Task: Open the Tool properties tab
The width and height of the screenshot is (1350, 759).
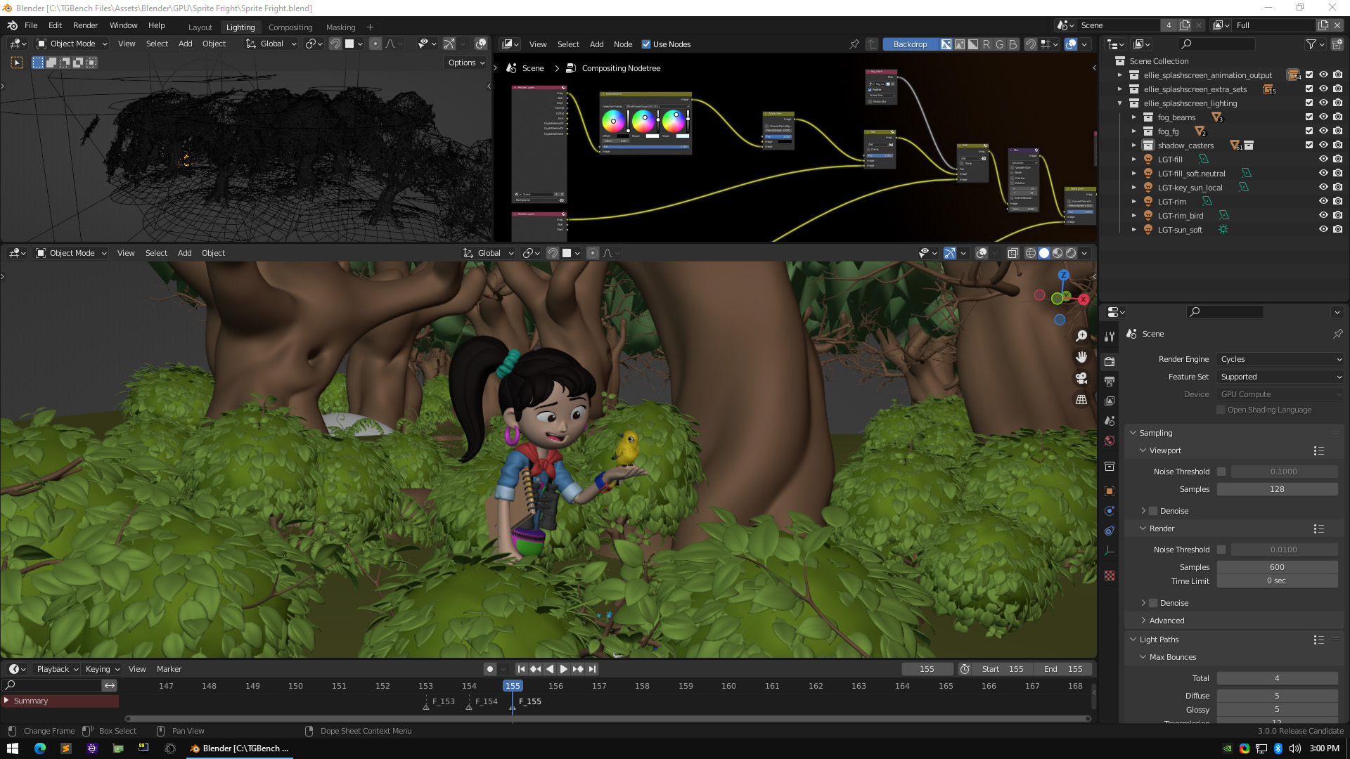Action: coord(1110,336)
